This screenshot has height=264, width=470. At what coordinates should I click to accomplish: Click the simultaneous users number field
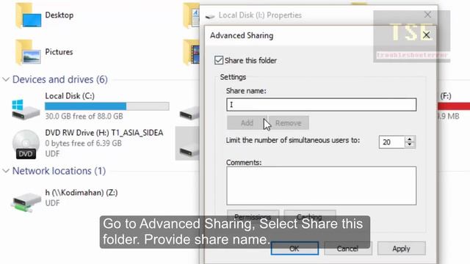pos(391,142)
